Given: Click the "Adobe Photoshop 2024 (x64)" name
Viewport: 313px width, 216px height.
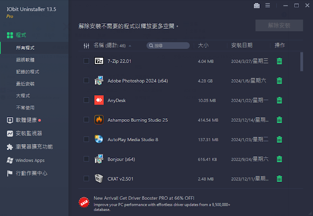Looking at the screenshot, I should [138, 81].
